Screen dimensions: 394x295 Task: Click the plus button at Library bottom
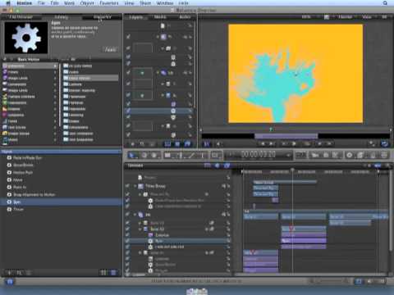pyautogui.click(x=9, y=272)
